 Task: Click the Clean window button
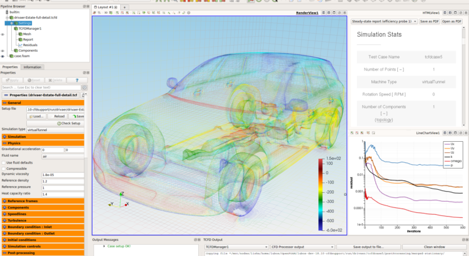click(435, 247)
